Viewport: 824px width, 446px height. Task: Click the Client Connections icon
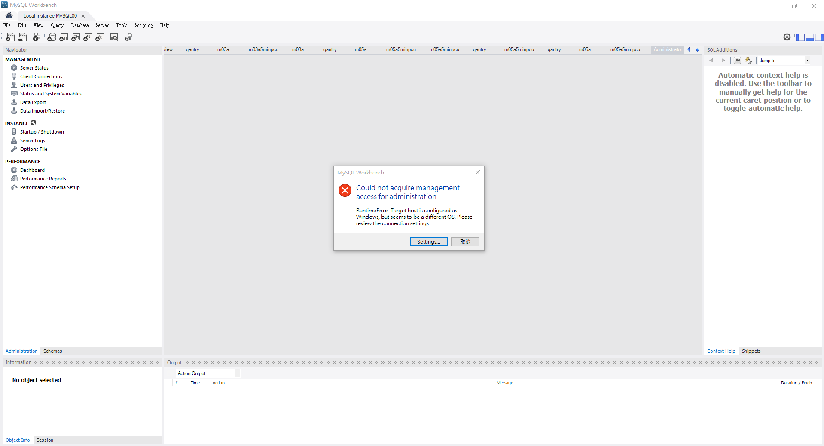click(14, 76)
